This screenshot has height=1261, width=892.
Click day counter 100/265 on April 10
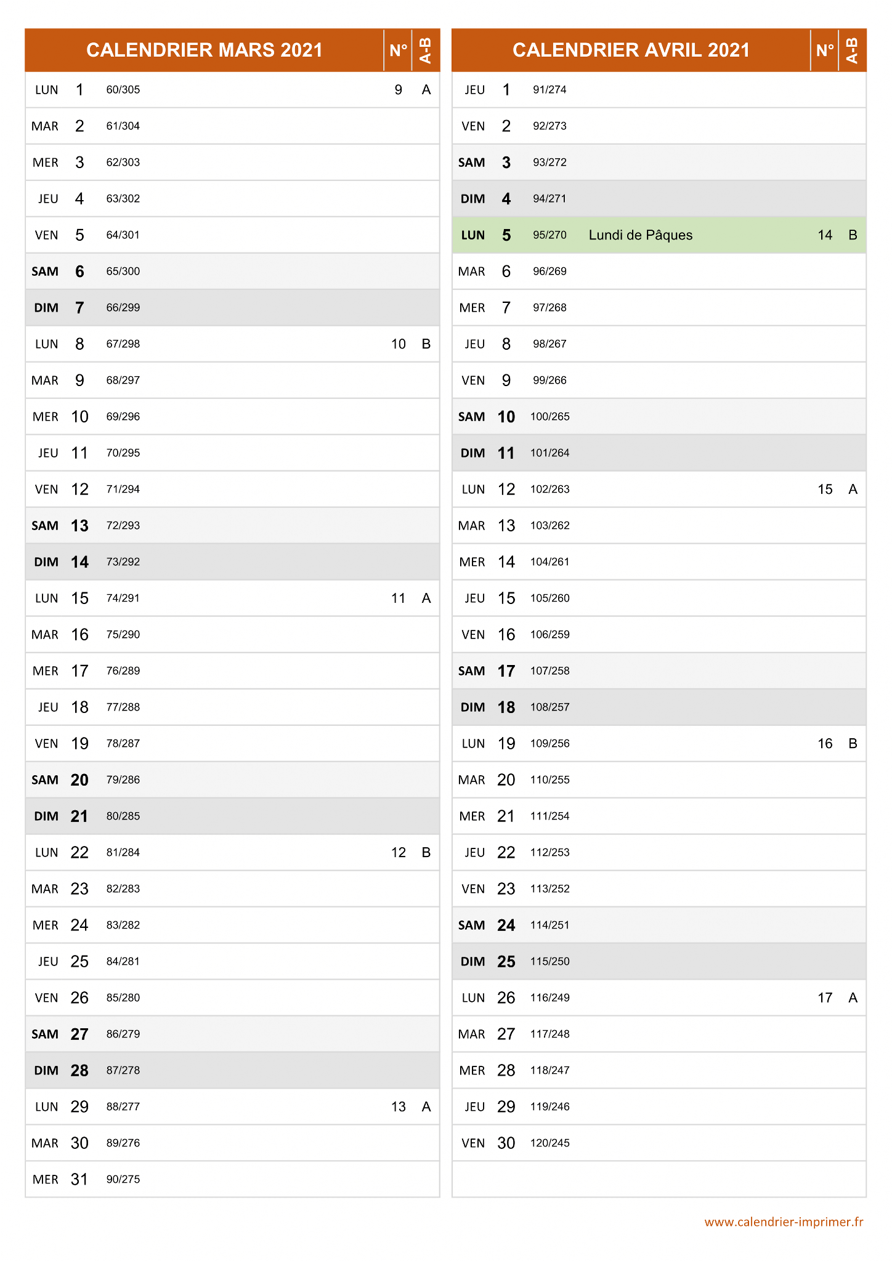tap(550, 417)
